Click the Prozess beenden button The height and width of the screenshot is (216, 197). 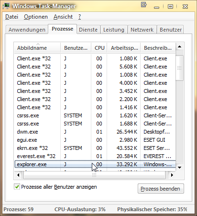161,189
